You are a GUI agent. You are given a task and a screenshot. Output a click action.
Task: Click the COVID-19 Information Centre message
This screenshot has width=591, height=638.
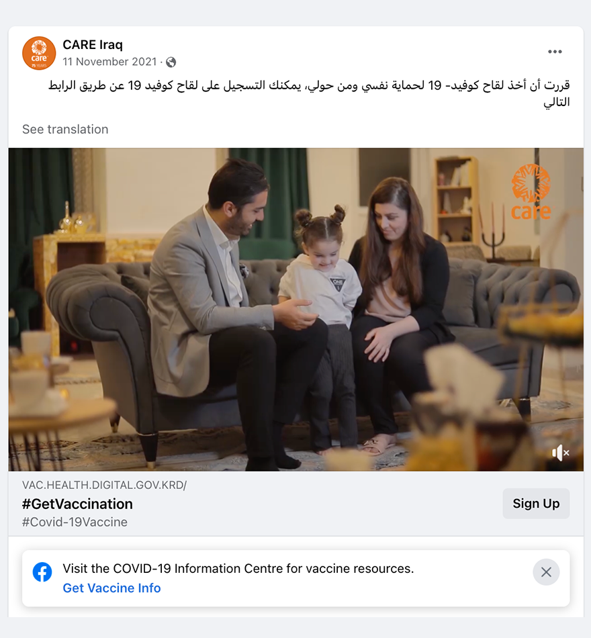238,568
